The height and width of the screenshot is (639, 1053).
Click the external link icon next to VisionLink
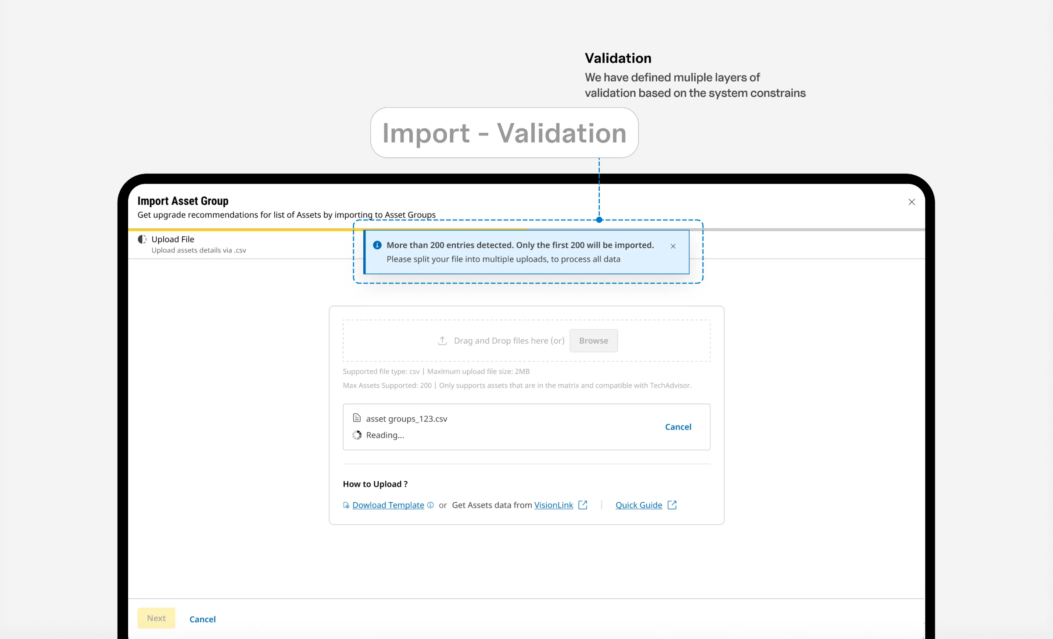coord(583,505)
